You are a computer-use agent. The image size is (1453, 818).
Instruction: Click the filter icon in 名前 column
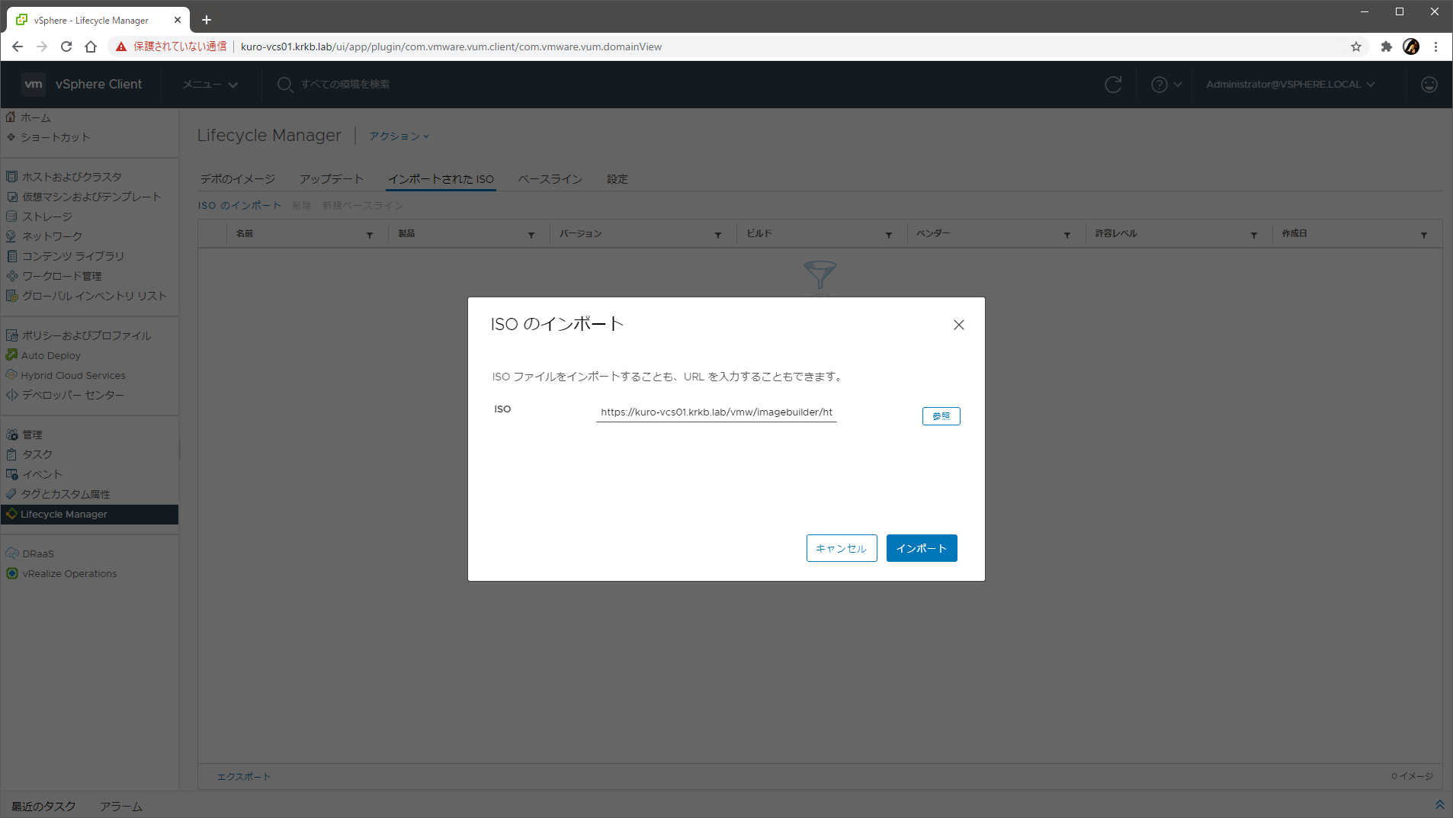370,235
